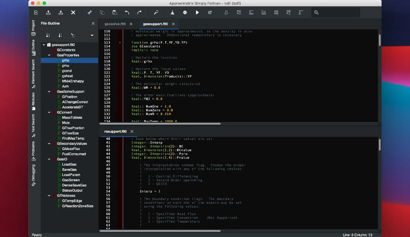Select gcond in the outline tree
The height and width of the screenshot is (237, 410).
(67, 71)
